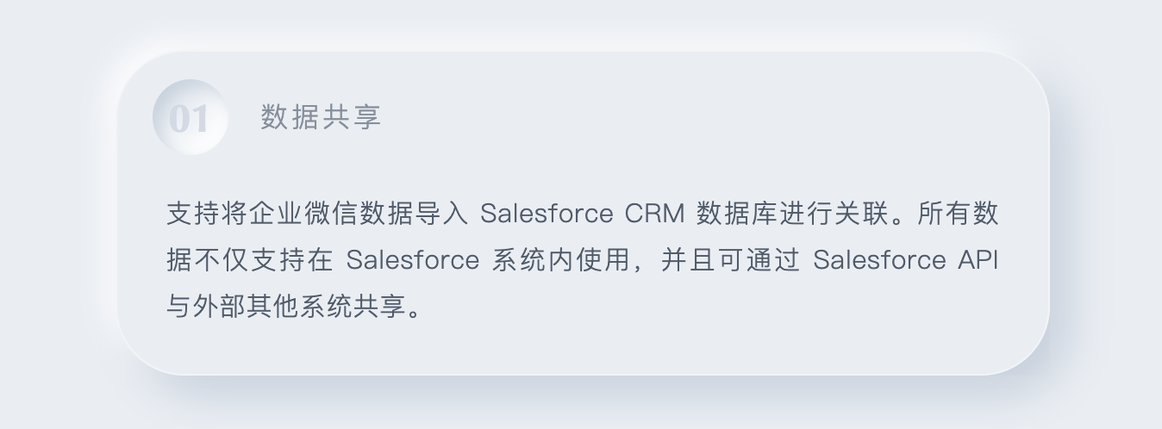The height and width of the screenshot is (429, 1162).
Task: Click the 进行关联 text
Action: (x=830, y=214)
